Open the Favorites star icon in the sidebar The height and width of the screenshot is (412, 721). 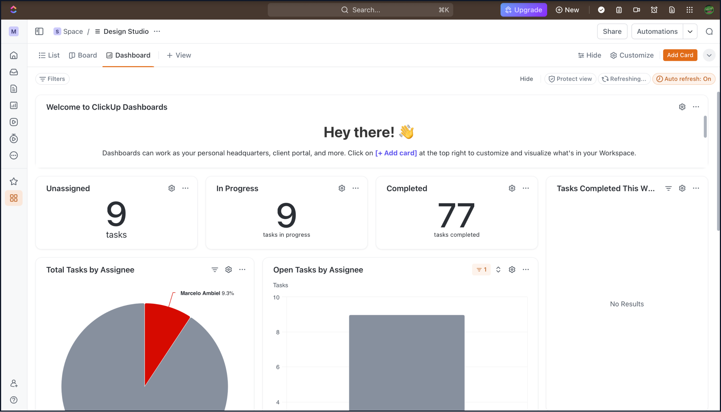coord(14,182)
